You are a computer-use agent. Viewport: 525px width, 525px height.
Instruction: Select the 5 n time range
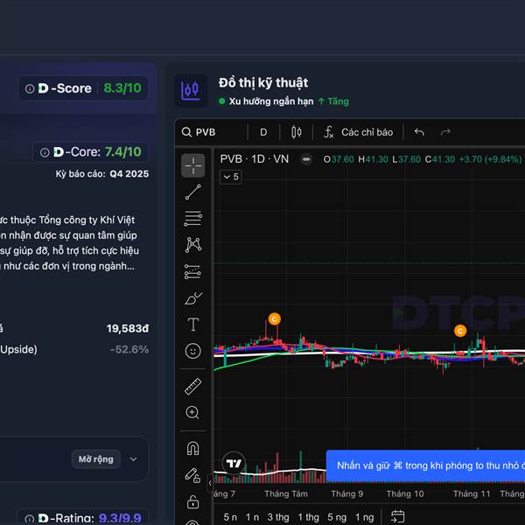click(x=230, y=517)
